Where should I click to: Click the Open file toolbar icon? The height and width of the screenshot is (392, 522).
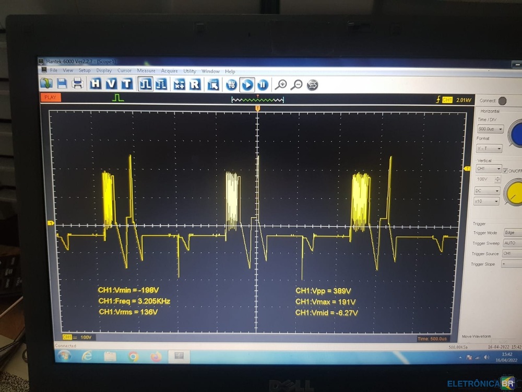tap(46, 84)
